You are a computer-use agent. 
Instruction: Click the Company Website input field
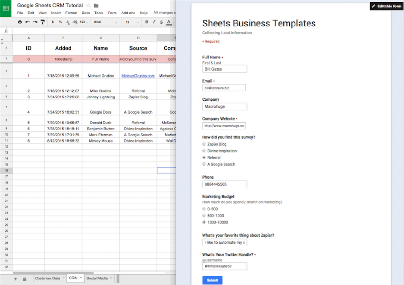click(x=224, y=126)
